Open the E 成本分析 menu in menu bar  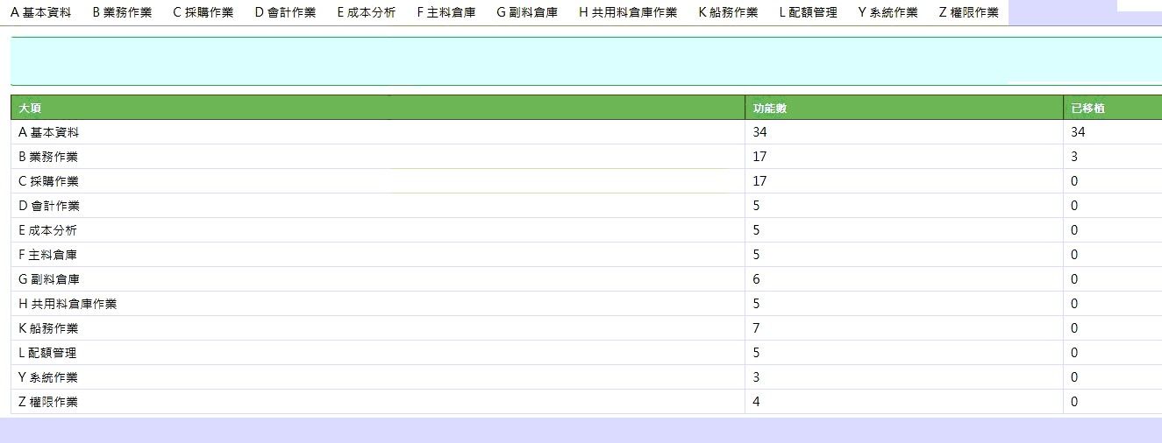366,12
